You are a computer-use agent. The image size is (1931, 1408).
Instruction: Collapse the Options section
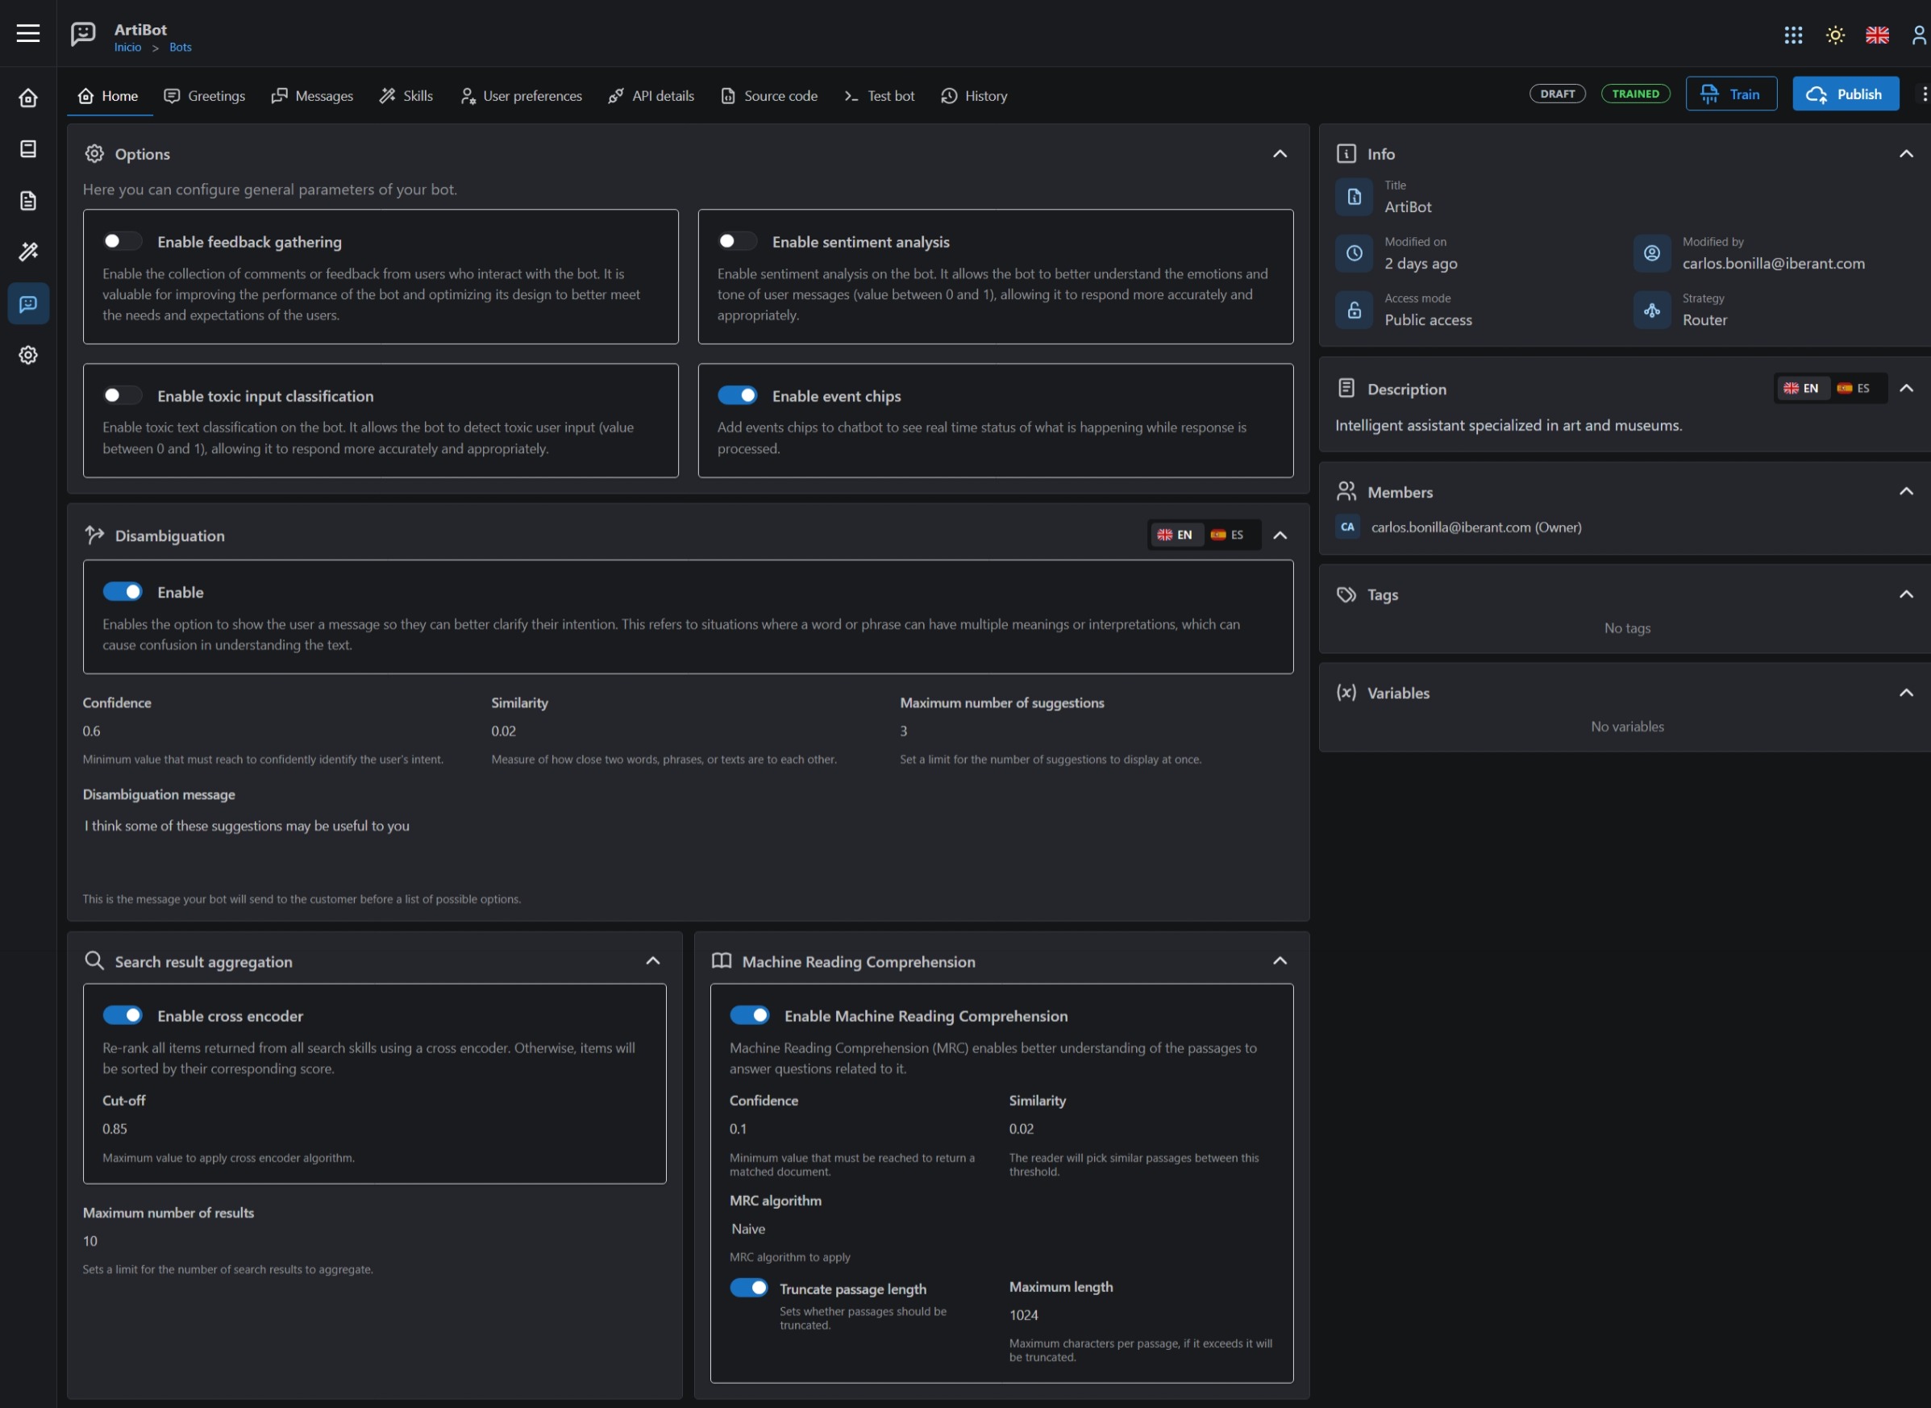coord(1279,153)
